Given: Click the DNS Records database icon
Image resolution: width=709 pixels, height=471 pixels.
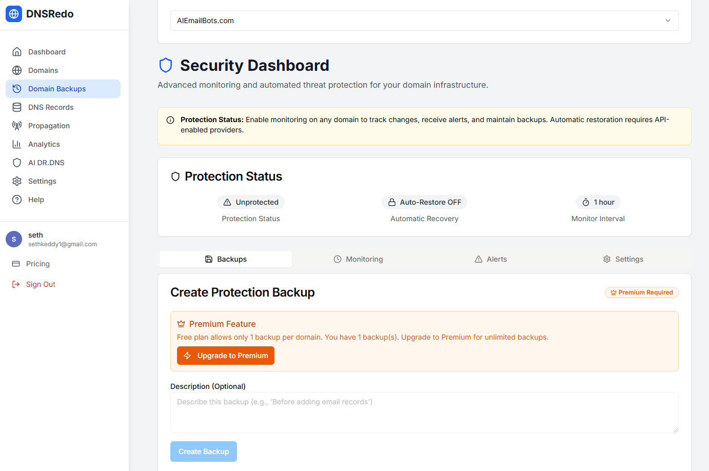Looking at the screenshot, I should coord(17,107).
